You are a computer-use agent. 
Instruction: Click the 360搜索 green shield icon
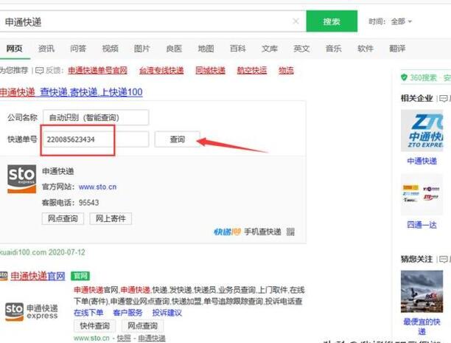click(404, 77)
